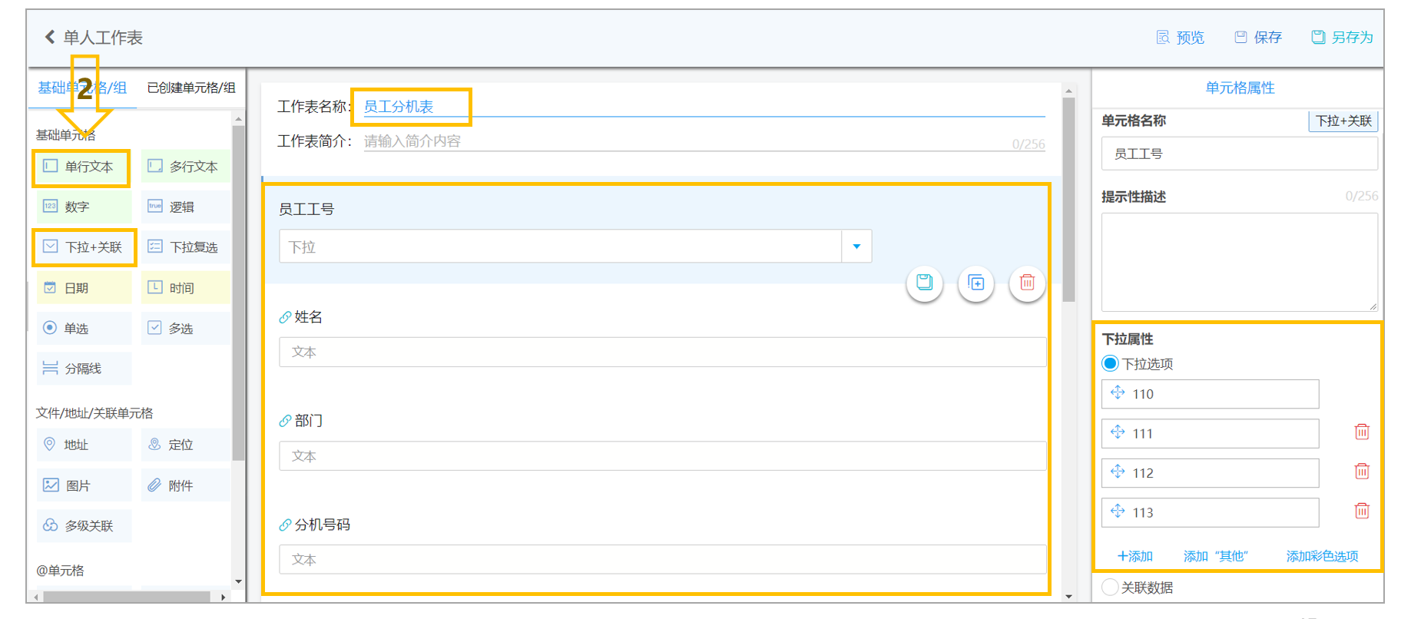The width and height of the screenshot is (1401, 619).
Task: Select the 下拉选项 radio button
Action: [x=1110, y=363]
